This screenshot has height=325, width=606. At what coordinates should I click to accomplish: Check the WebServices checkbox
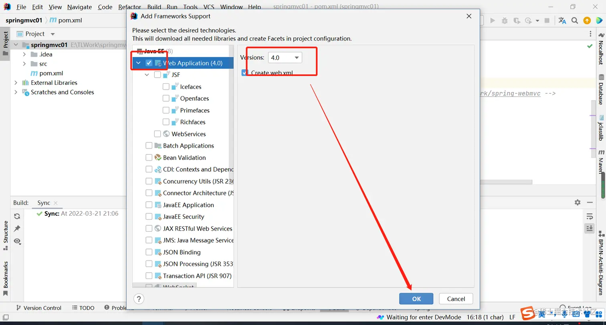click(158, 134)
